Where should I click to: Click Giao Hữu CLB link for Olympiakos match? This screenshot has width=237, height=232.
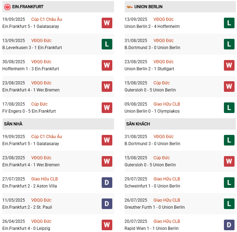167,104
